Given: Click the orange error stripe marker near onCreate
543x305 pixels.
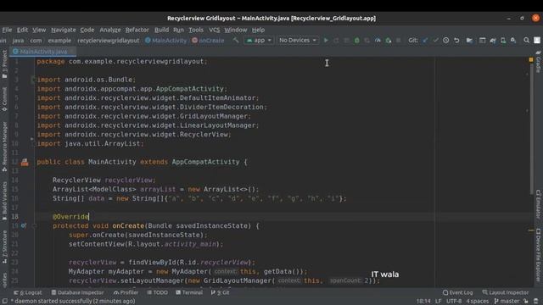Looking at the screenshot, I should click(531, 230).
